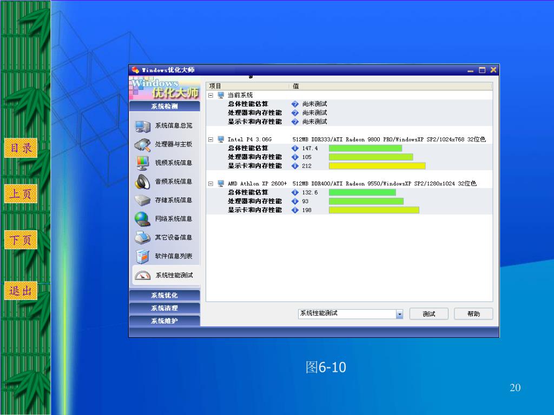The image size is (554, 415).
Task: Collapse the AMD Athlon XP 2600+ node
Action: (210, 184)
